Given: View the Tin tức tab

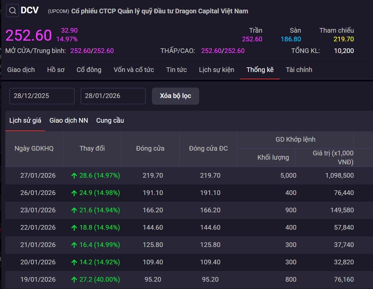Looking at the screenshot, I should (176, 70).
